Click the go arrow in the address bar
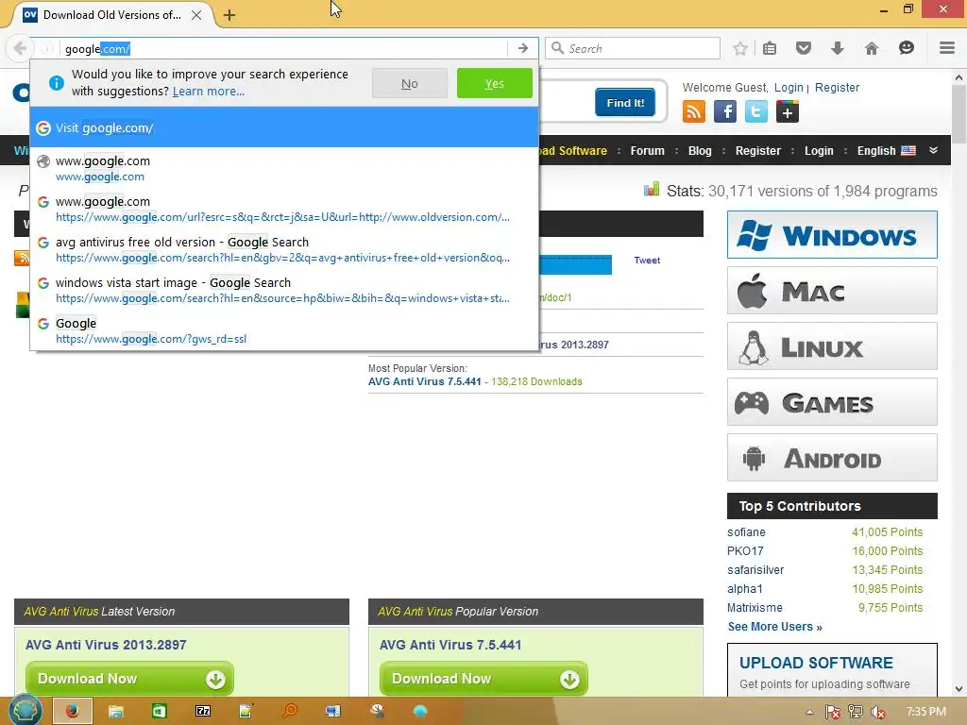 tap(522, 48)
